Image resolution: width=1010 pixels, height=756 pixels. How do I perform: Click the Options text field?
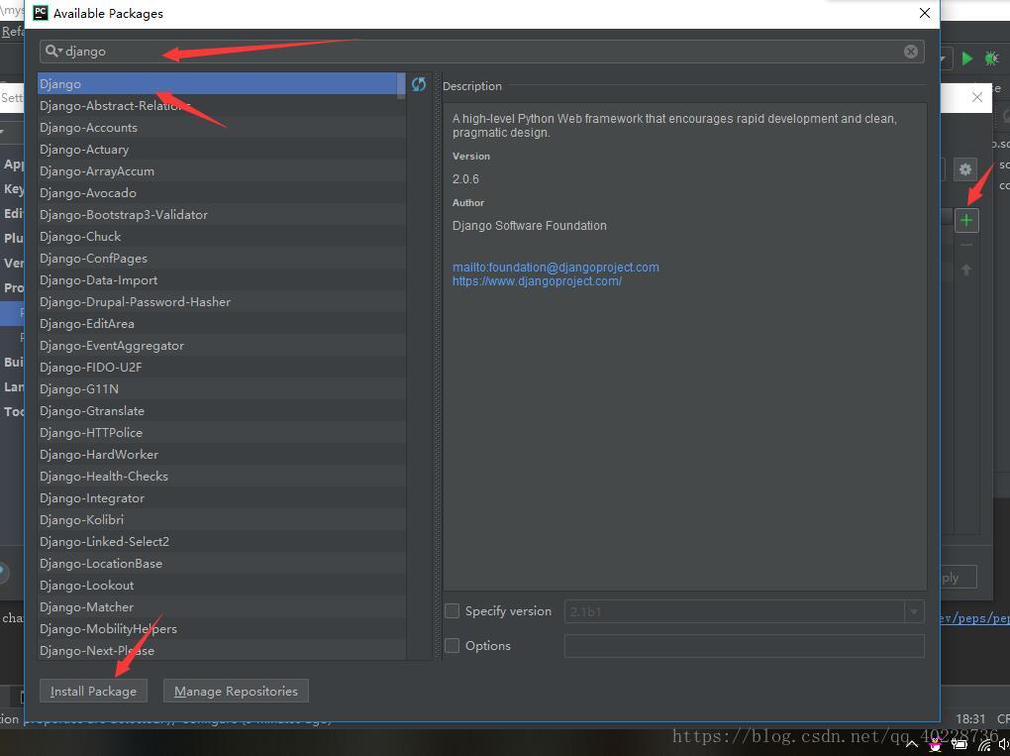[x=744, y=646]
